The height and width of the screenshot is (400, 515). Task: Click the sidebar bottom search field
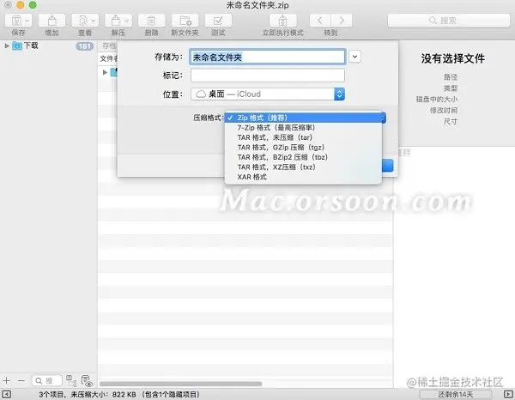point(47,380)
